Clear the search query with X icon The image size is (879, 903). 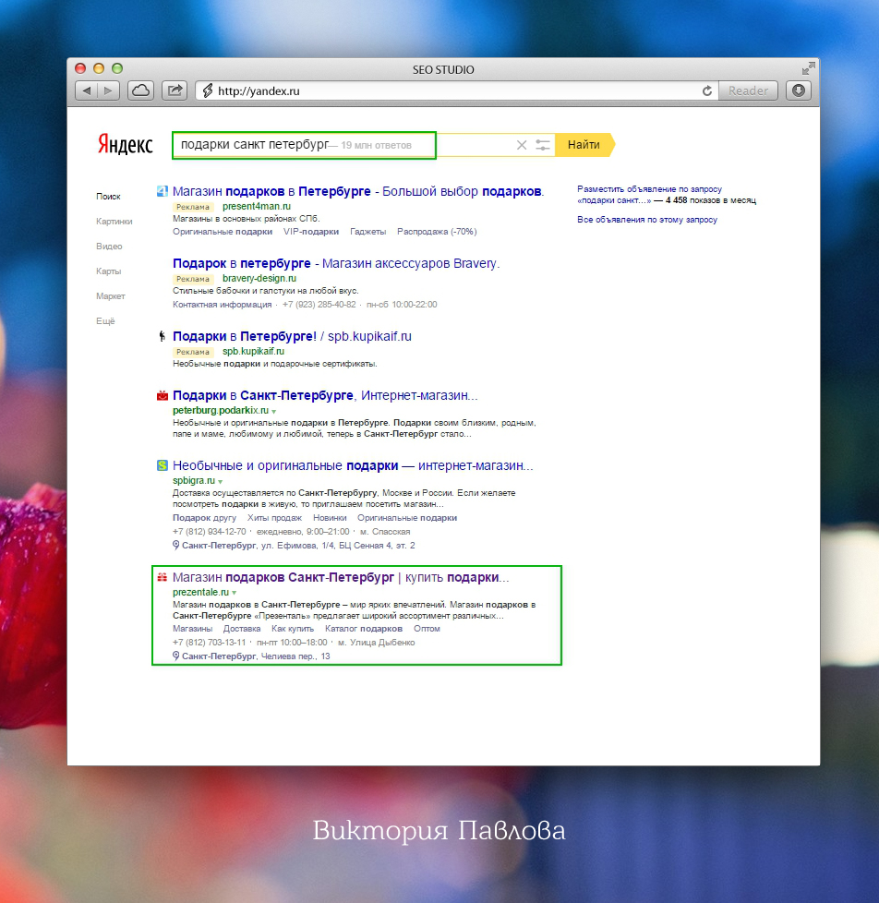[522, 145]
